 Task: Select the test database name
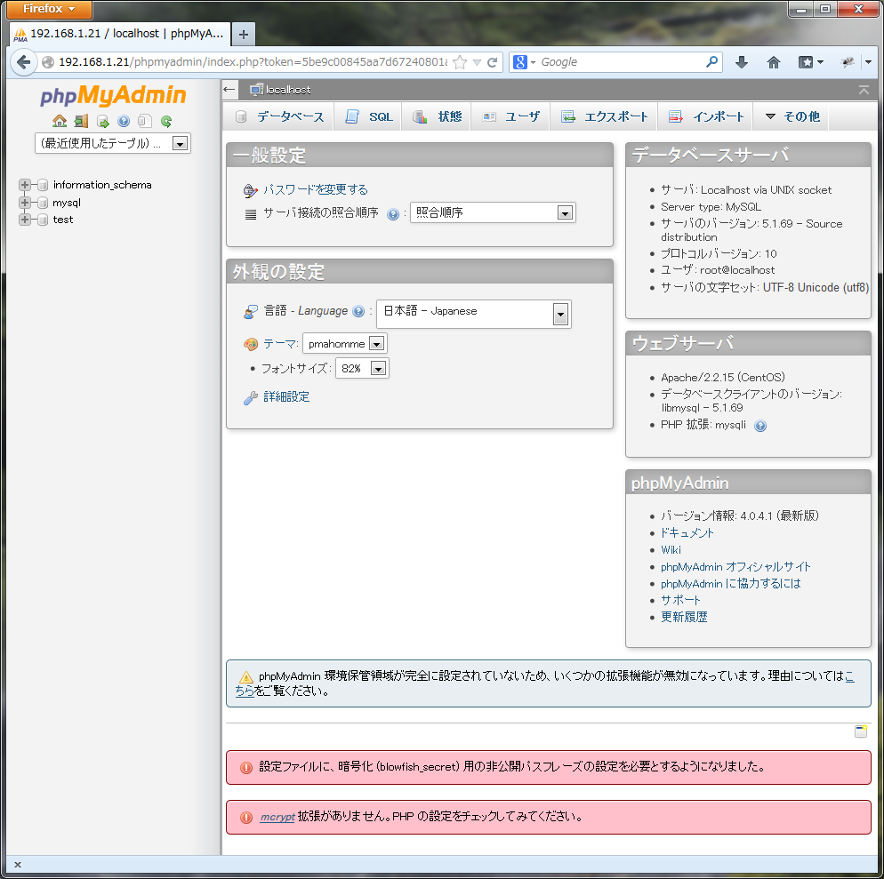[63, 220]
